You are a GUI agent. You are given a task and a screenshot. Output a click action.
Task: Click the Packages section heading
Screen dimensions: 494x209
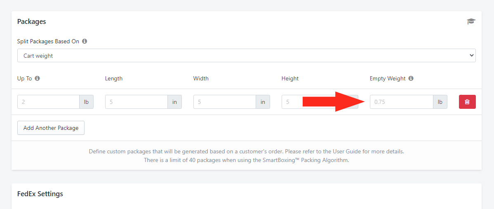coord(31,21)
